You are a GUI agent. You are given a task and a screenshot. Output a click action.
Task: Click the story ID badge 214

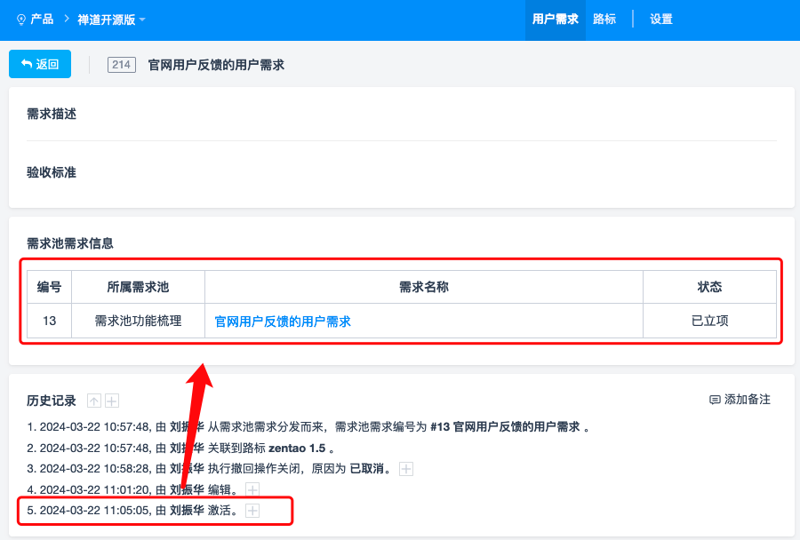[x=122, y=65]
